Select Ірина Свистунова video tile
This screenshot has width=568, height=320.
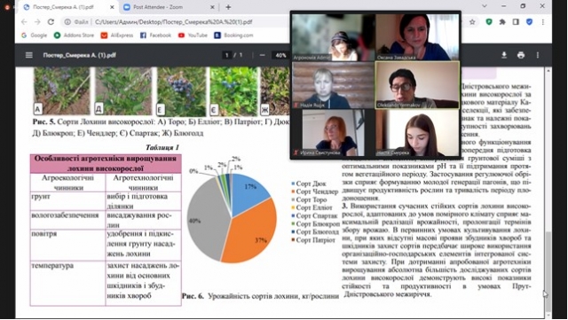(x=334, y=133)
